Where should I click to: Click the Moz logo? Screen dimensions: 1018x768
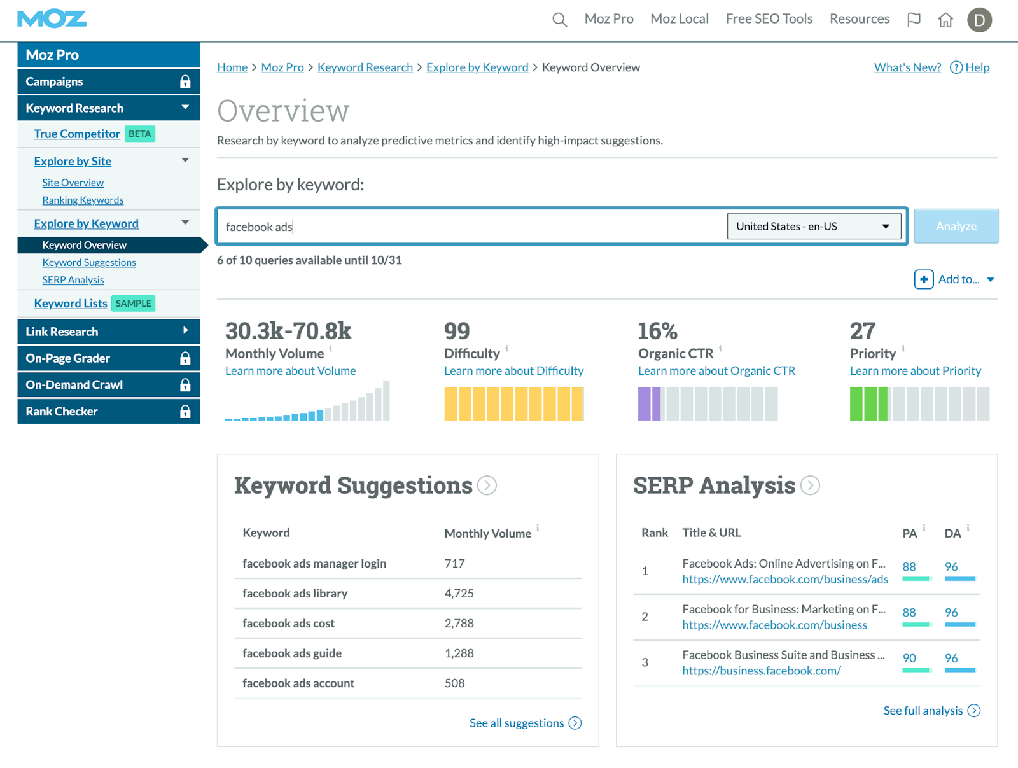[52, 19]
